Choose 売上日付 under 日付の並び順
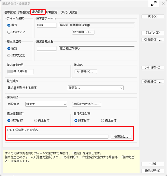The width and height of the screenshot is (167, 176). (x=109, y=121)
